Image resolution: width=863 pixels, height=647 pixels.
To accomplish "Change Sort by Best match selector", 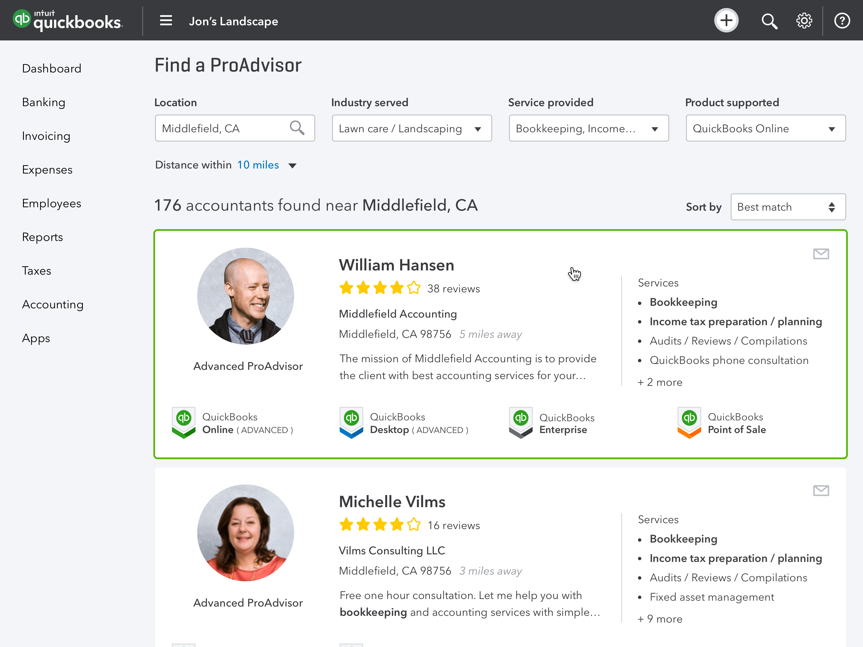I will 788,207.
